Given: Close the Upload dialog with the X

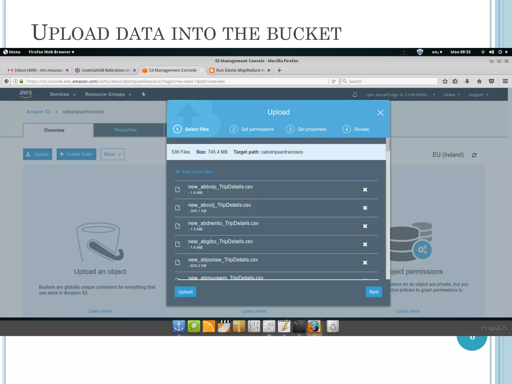Looking at the screenshot, I should 380,113.
